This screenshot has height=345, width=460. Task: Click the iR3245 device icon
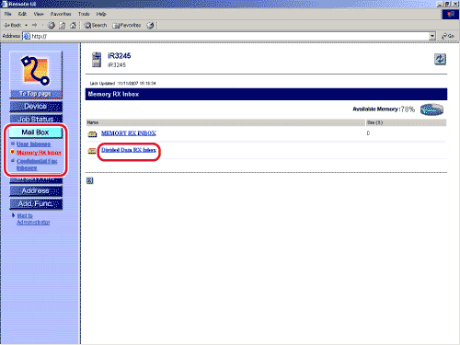coord(97,60)
